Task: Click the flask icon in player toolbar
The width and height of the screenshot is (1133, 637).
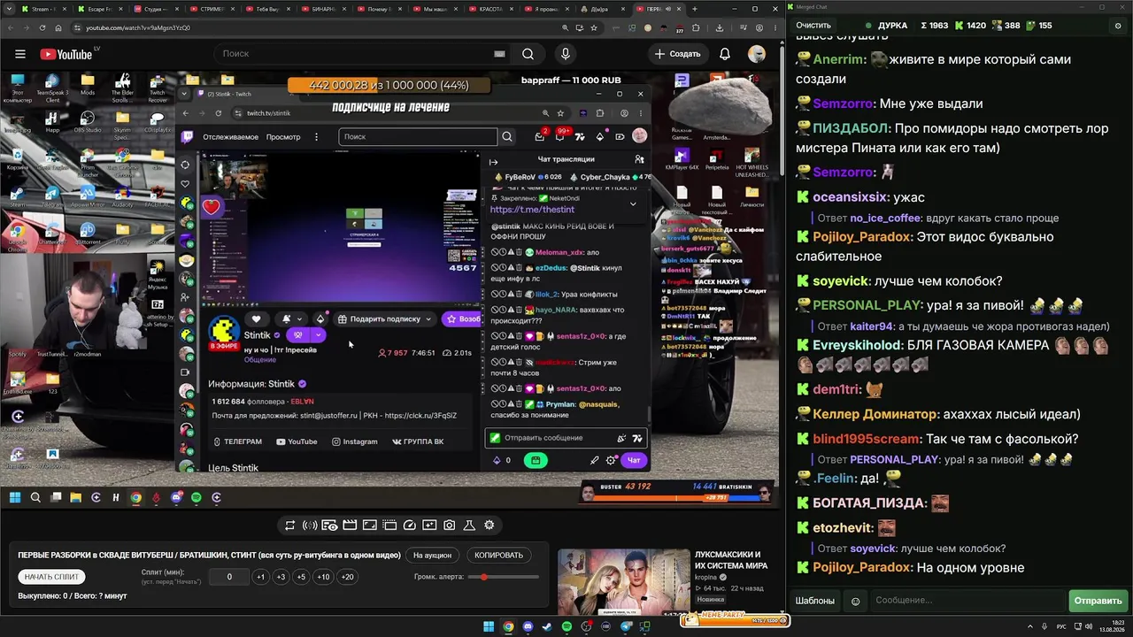Action: coord(469,526)
